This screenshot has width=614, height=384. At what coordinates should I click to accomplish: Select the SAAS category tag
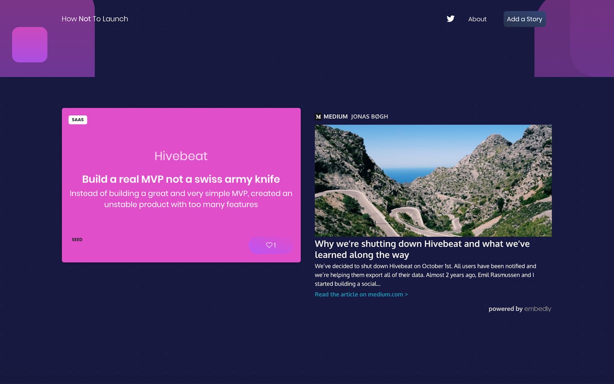pos(78,120)
